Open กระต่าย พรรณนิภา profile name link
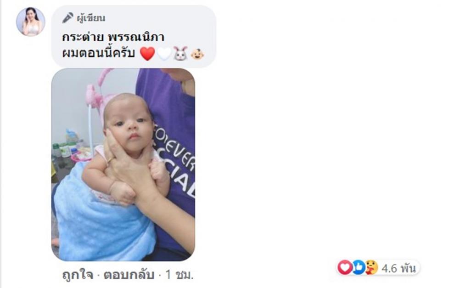Viewport: 459px width, 288px height. coord(113,37)
